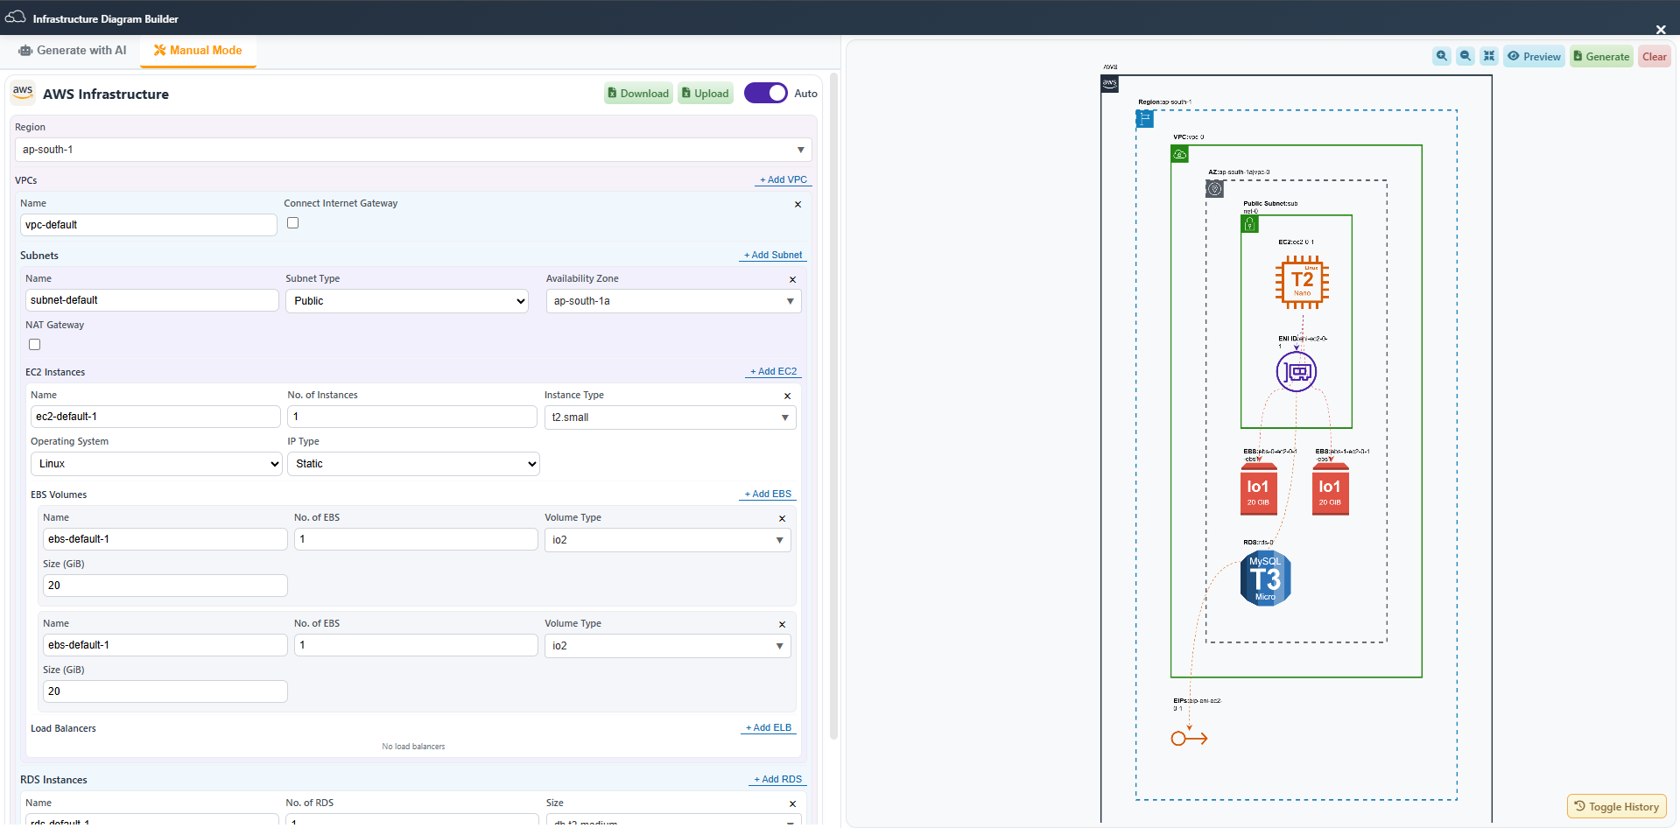Image resolution: width=1680 pixels, height=828 pixels.
Task: Enable the NAT Gateway checkbox
Action: 35,345
